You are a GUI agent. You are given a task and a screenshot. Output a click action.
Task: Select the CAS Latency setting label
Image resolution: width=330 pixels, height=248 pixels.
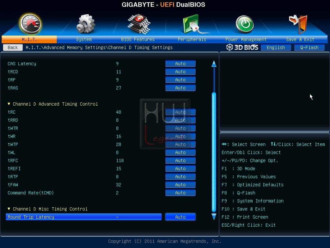point(22,64)
